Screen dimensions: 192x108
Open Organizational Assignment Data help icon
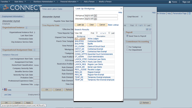[x=34, y=50]
